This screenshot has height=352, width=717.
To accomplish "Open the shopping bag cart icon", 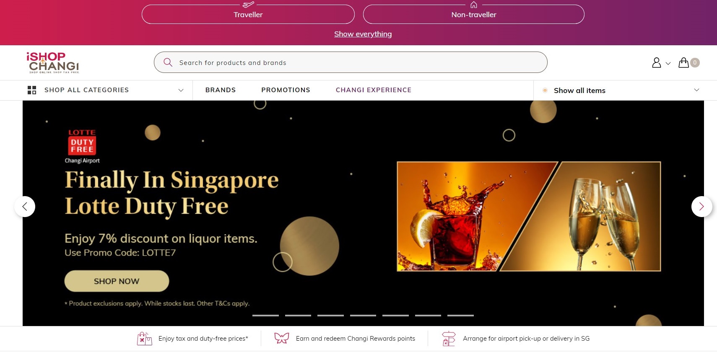I will pos(683,62).
